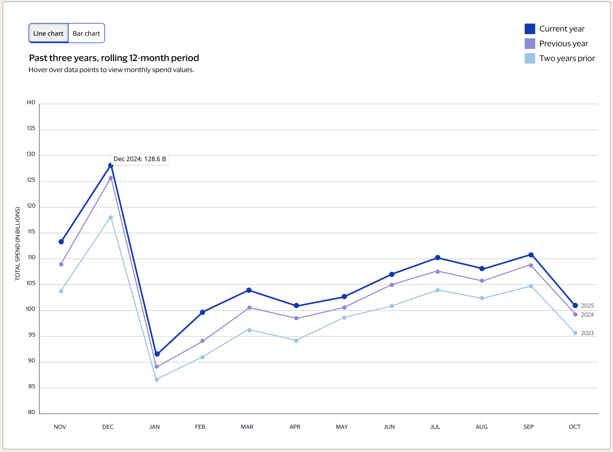Click the MAR axis label
This screenshot has height=452, width=613.
coord(247,427)
